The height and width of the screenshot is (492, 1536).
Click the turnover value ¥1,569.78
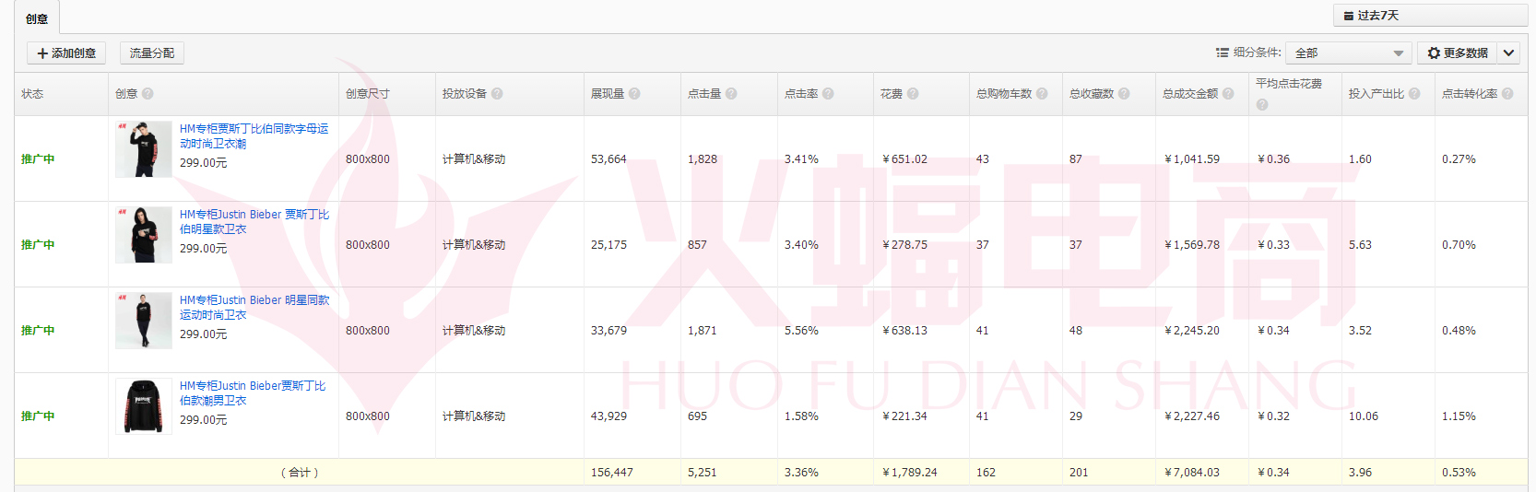coord(1192,245)
